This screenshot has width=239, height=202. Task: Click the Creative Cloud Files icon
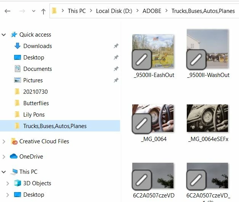coord(14,141)
